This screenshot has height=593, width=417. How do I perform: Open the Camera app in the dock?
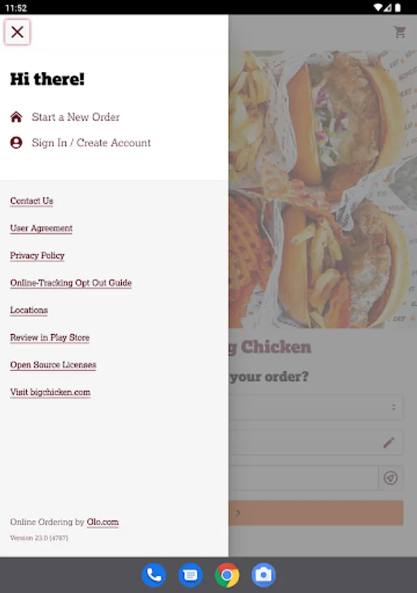pos(264,575)
